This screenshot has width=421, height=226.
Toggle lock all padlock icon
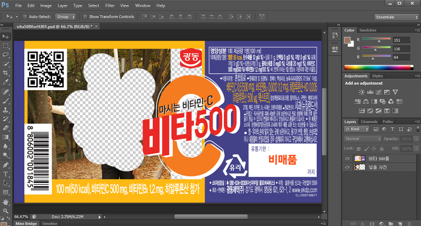[382, 148]
